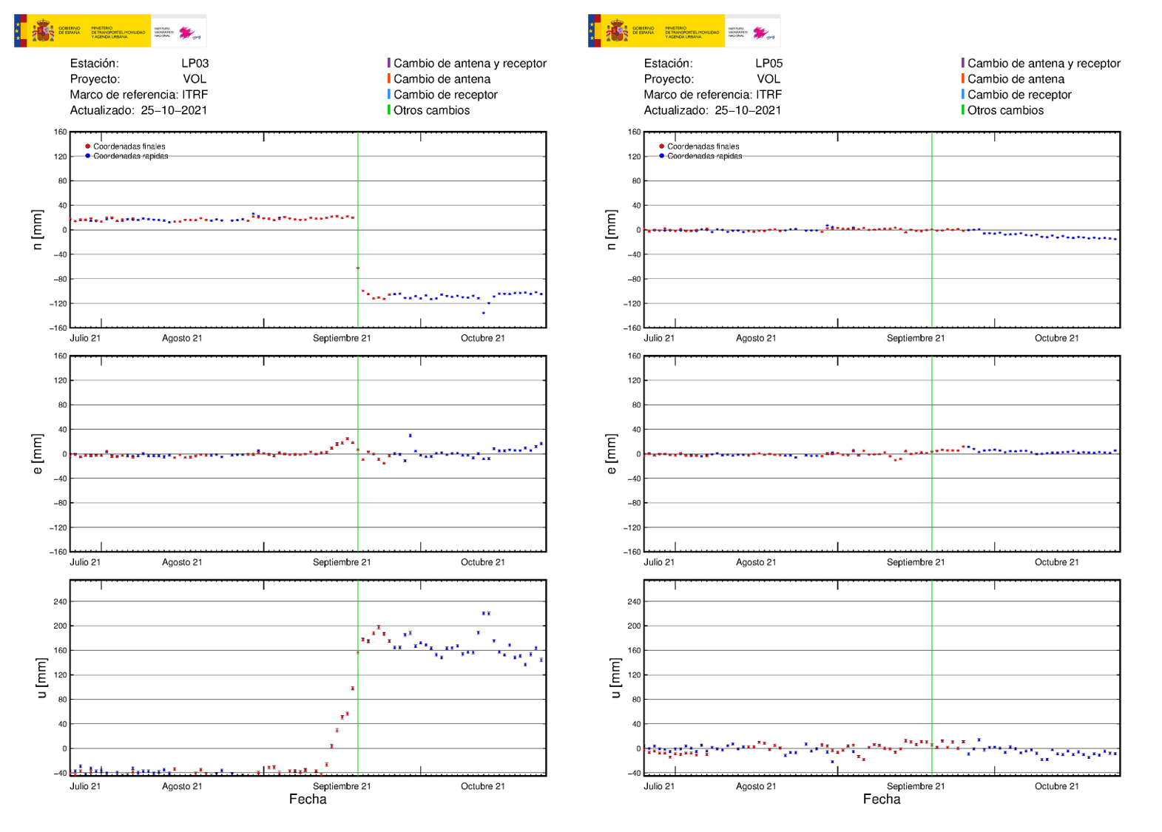This screenshot has width=1162, height=832.
Task: Click orange bar beside LP03 'Cambio de antena'
Action: tap(389, 78)
